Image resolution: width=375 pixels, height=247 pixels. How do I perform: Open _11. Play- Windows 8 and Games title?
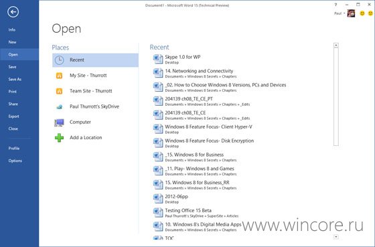200,169
